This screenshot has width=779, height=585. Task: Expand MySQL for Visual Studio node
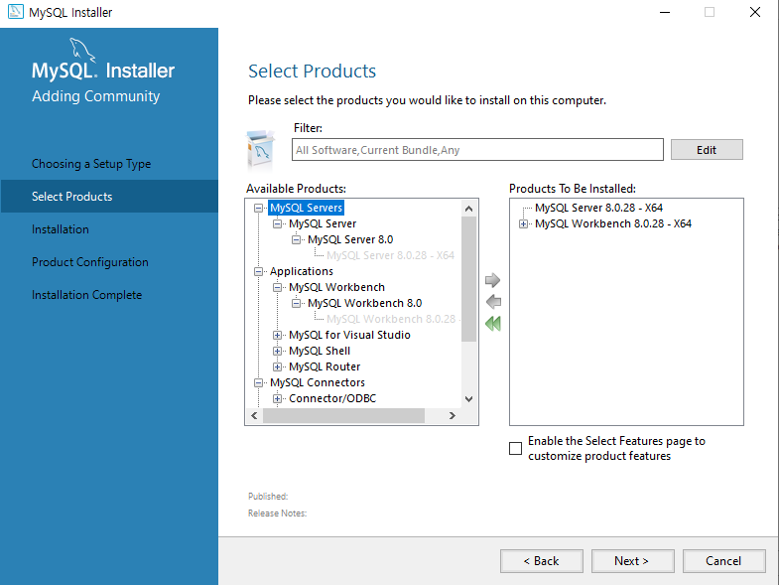click(277, 336)
